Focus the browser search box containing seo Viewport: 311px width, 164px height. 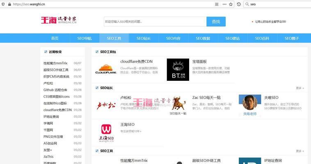278,4
